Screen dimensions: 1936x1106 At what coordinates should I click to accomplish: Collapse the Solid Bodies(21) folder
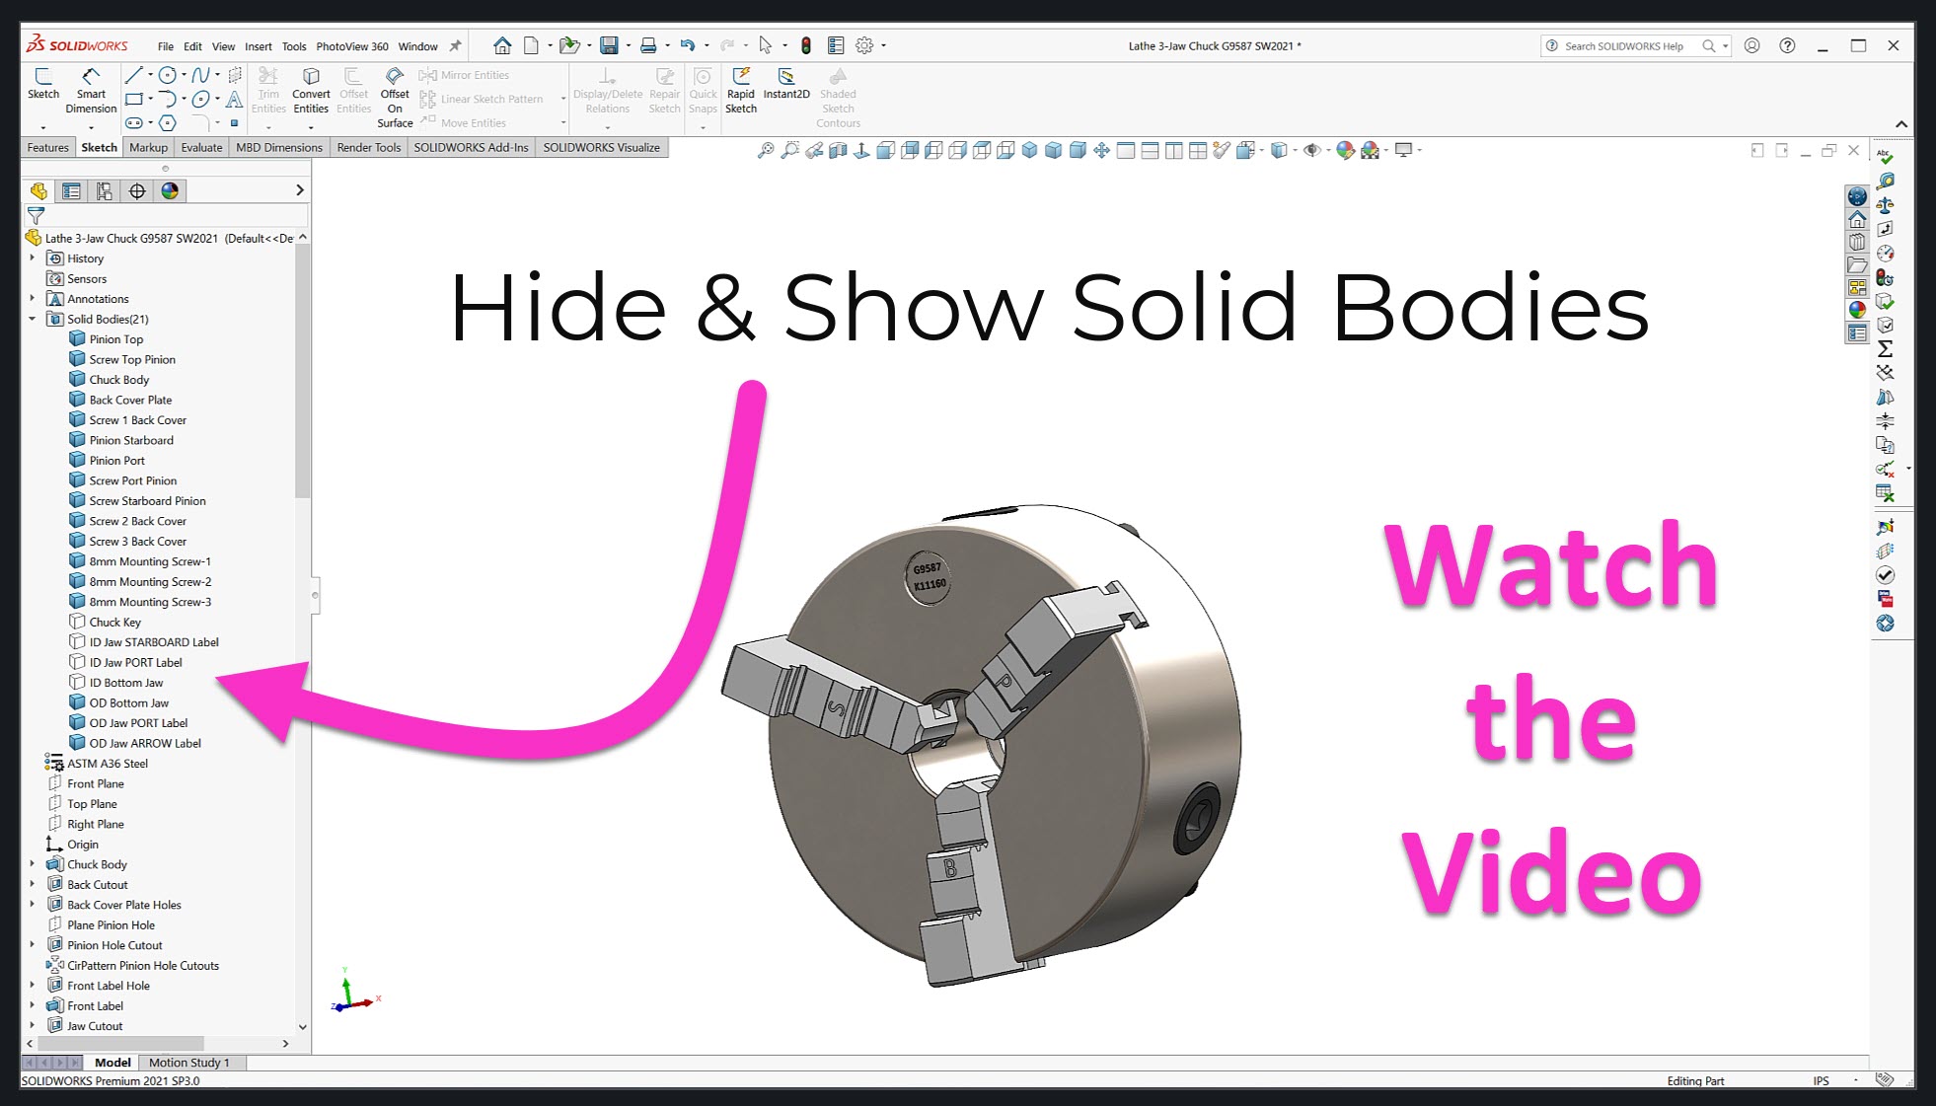[x=33, y=319]
